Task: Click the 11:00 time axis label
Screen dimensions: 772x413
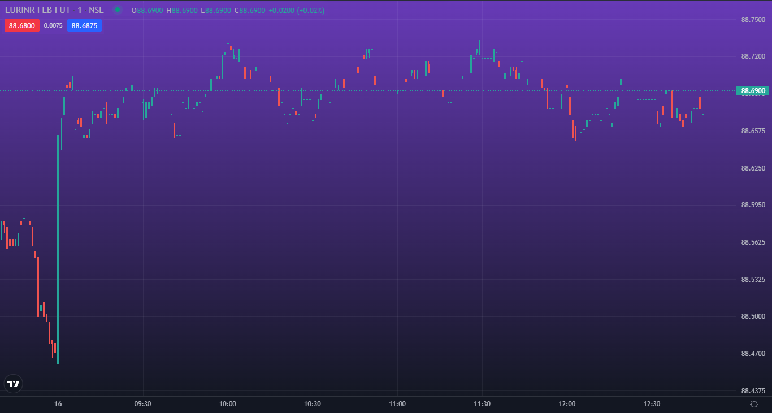Action: (397, 404)
